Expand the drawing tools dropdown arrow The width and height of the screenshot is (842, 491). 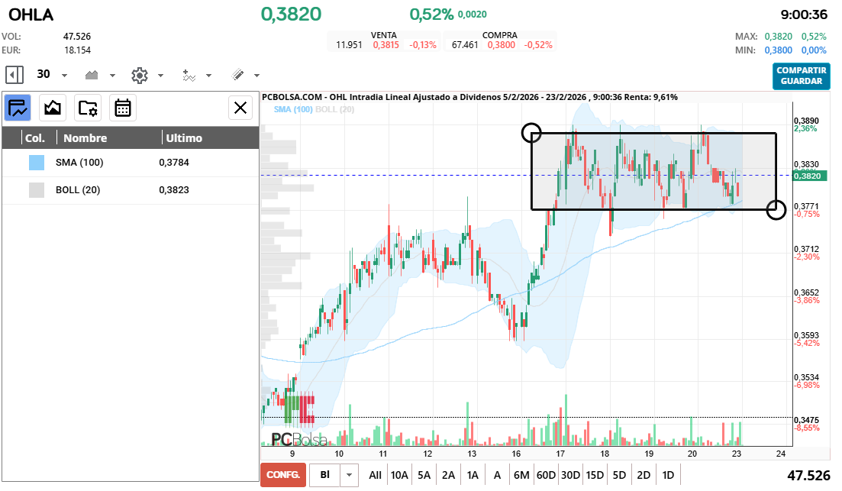[256, 76]
